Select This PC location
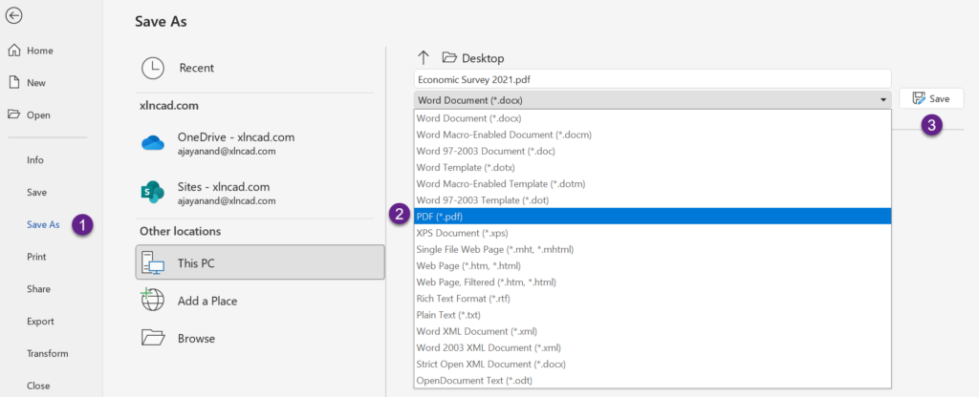Screen dimensions: 979x397 coord(260,262)
